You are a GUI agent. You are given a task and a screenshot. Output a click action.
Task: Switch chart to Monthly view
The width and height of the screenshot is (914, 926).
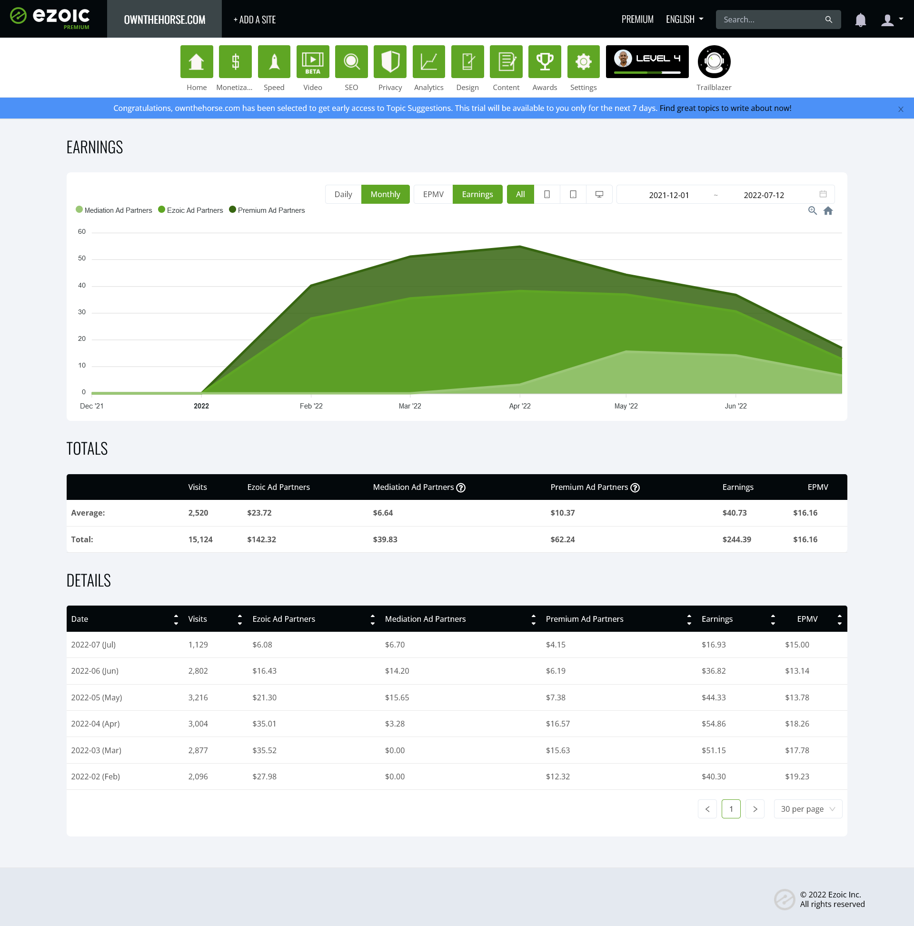385,194
